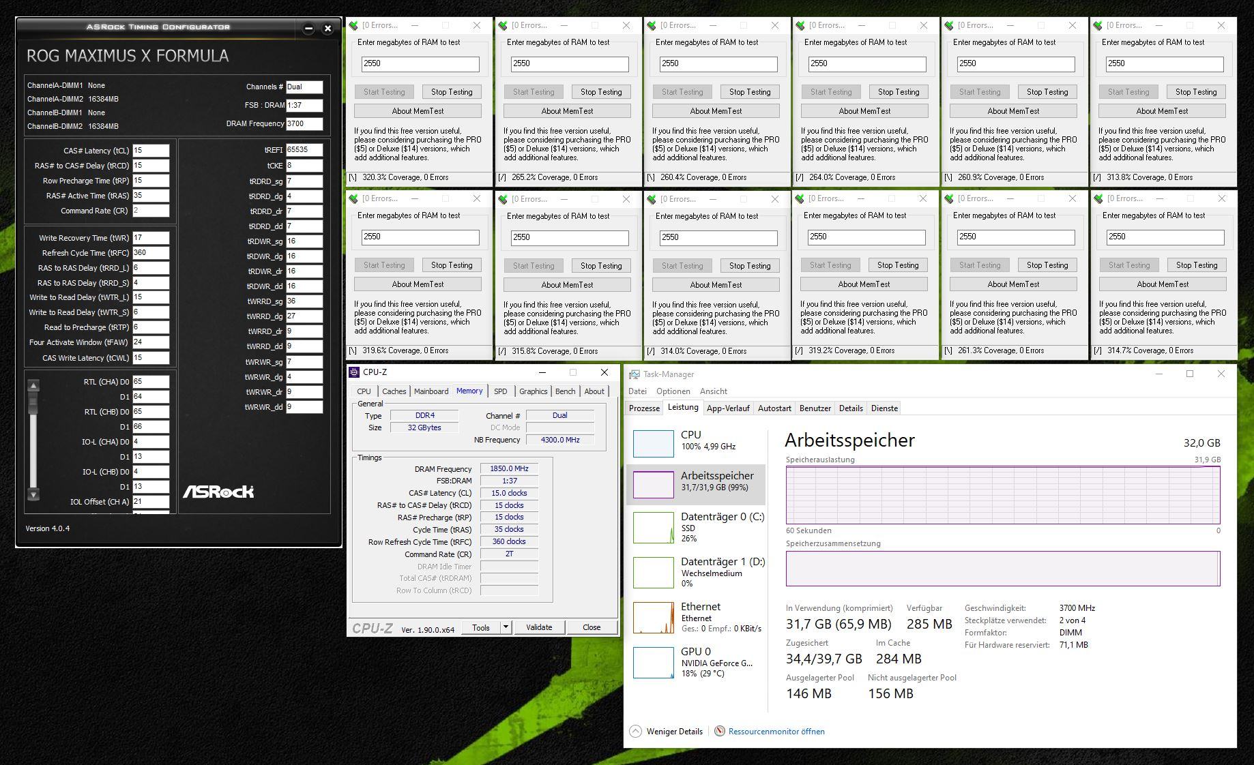Click Validate in CPU-Z
Screen dimensions: 1254x765
[x=539, y=627]
